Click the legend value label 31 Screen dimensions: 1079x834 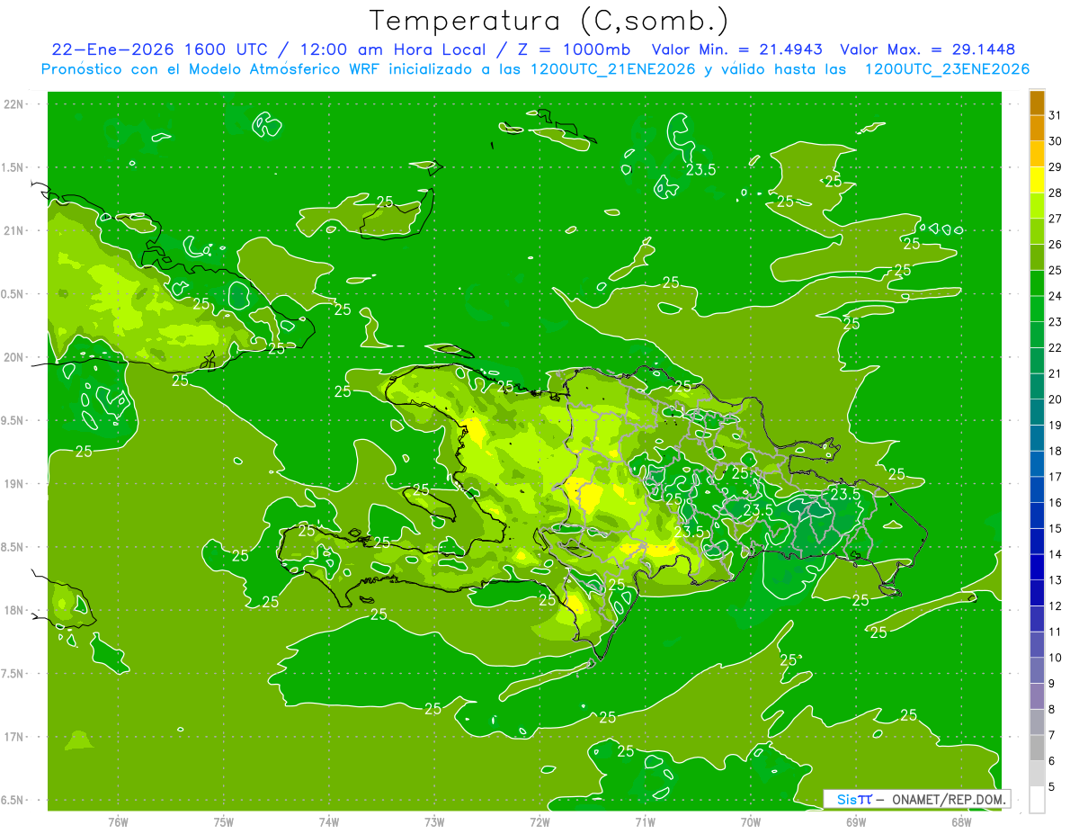pos(1056,116)
